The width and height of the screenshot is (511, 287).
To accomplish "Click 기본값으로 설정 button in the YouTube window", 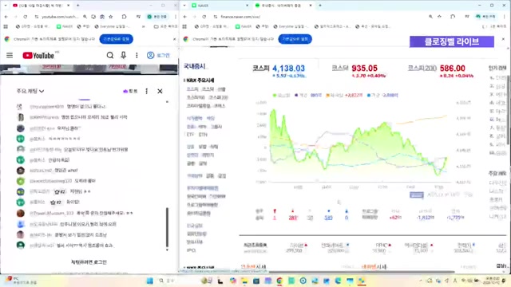I will pos(117,39).
